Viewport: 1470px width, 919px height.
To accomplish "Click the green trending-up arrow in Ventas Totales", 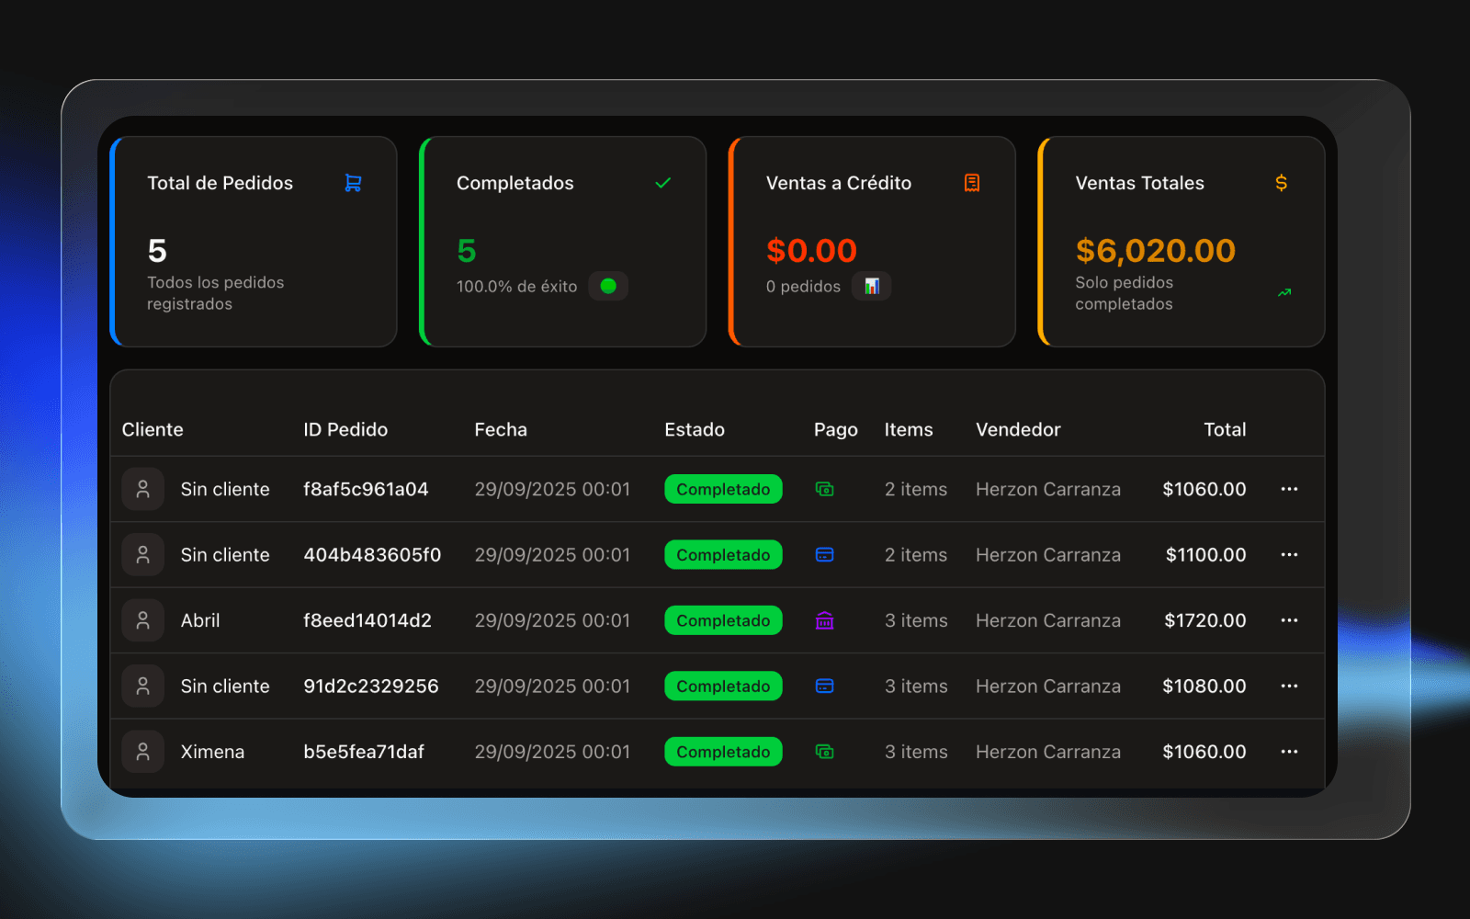I will tap(1284, 293).
